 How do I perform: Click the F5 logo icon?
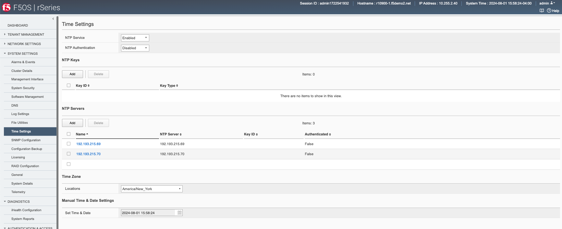[6, 7]
